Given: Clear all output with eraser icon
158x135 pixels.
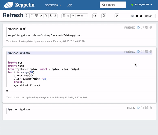Looking at the screenshot, I should click(x=41, y=16).
